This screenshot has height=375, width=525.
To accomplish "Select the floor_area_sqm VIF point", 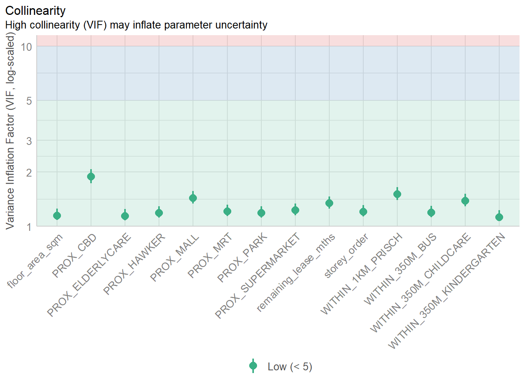I will tap(57, 216).
